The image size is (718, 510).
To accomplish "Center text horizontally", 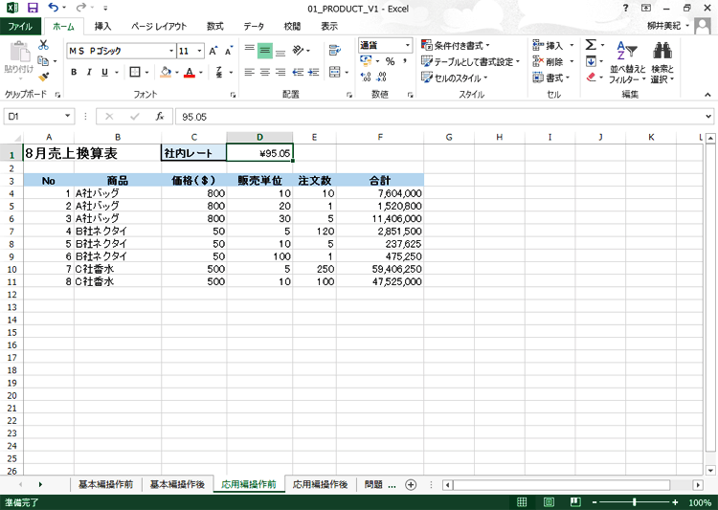I will pyautogui.click(x=264, y=72).
